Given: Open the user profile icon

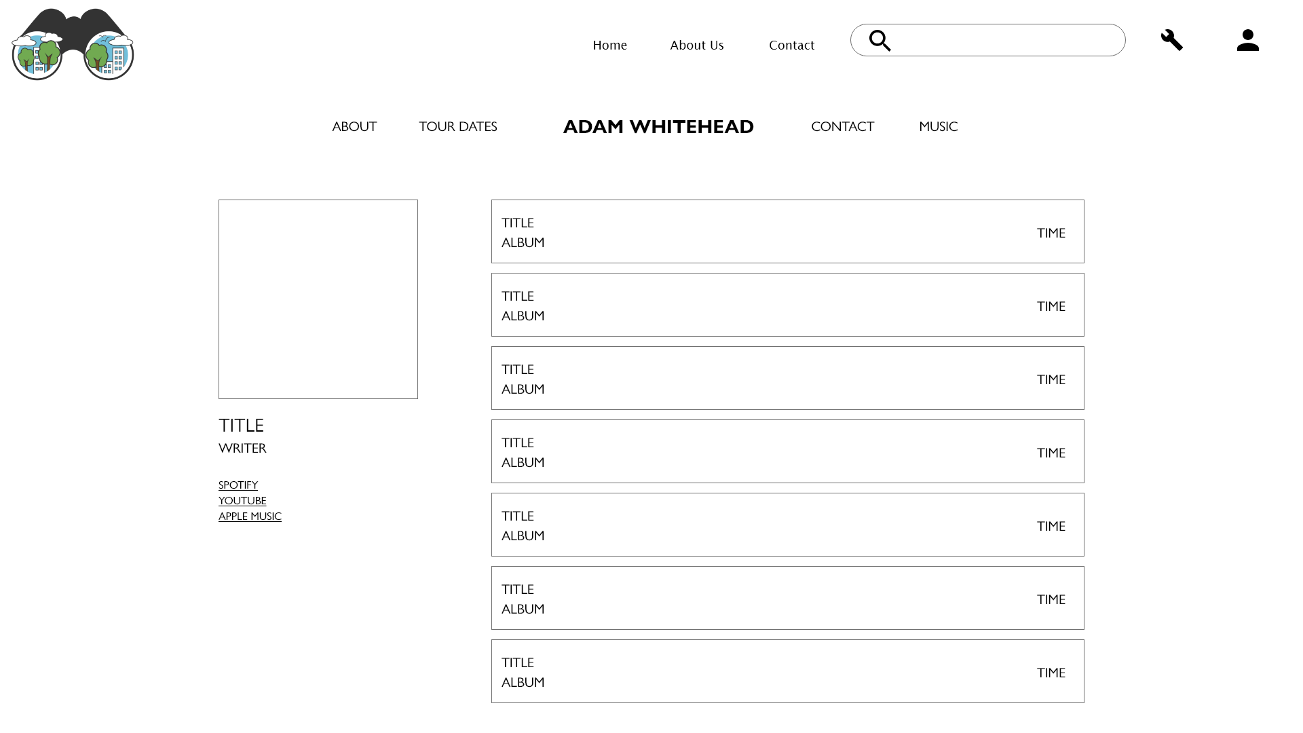Looking at the screenshot, I should point(1247,40).
